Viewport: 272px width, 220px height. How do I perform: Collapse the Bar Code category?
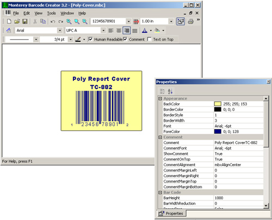160,192
